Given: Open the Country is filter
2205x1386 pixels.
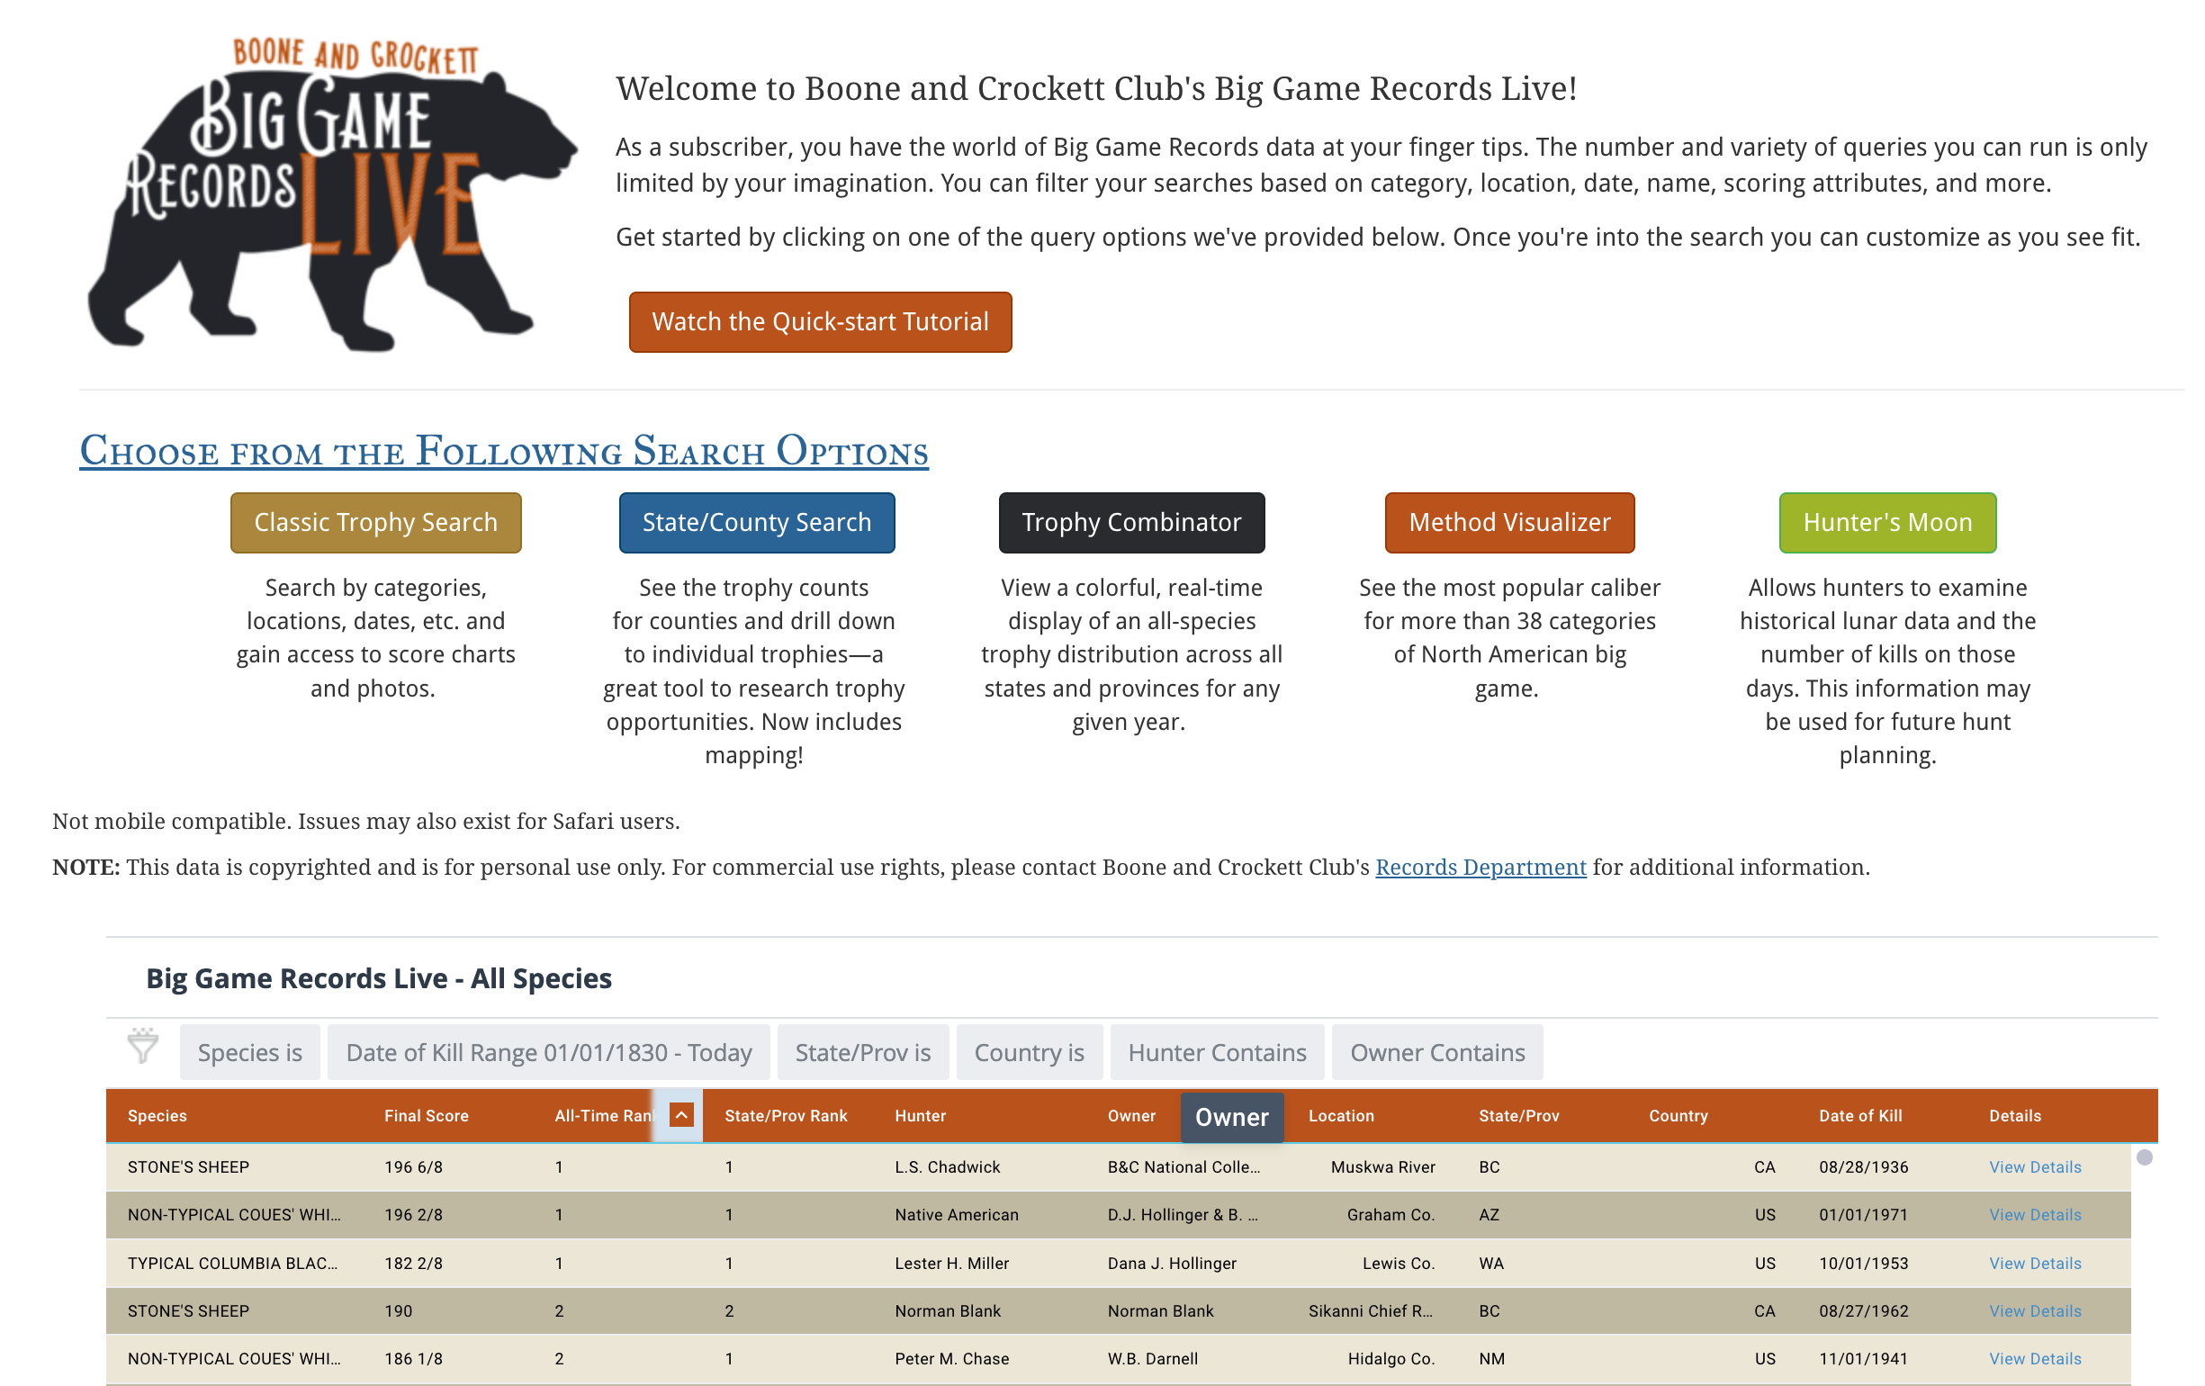Looking at the screenshot, I should pyautogui.click(x=1029, y=1053).
